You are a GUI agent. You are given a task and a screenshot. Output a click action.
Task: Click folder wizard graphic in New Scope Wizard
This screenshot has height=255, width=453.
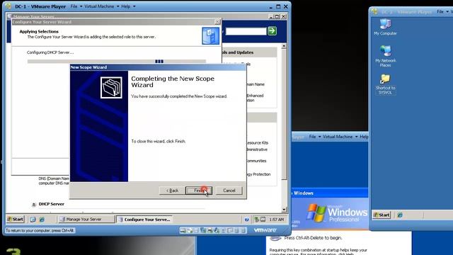[x=111, y=88]
